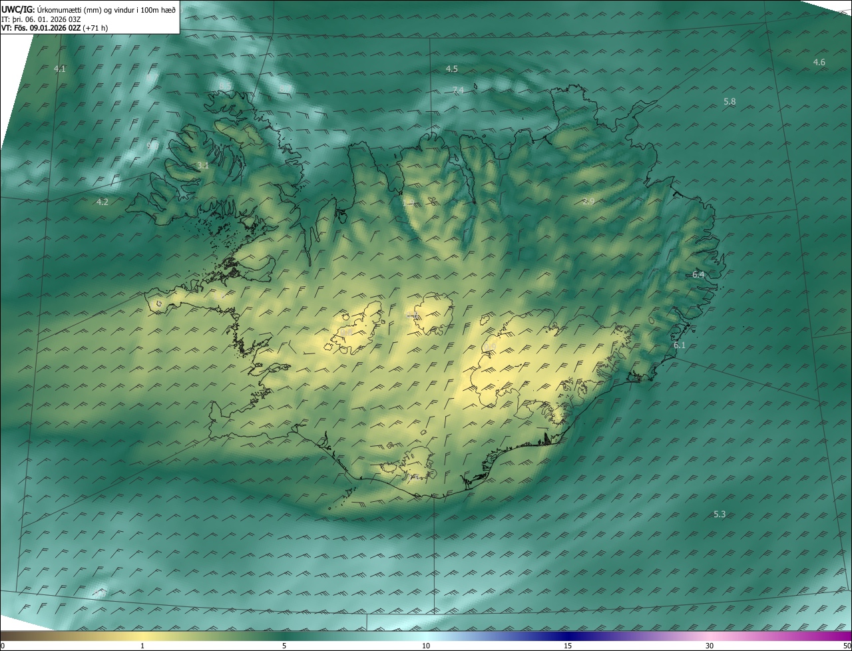Click the 10 tick label on the color scale

click(x=426, y=646)
